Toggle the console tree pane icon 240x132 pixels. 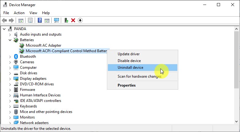click(21, 20)
